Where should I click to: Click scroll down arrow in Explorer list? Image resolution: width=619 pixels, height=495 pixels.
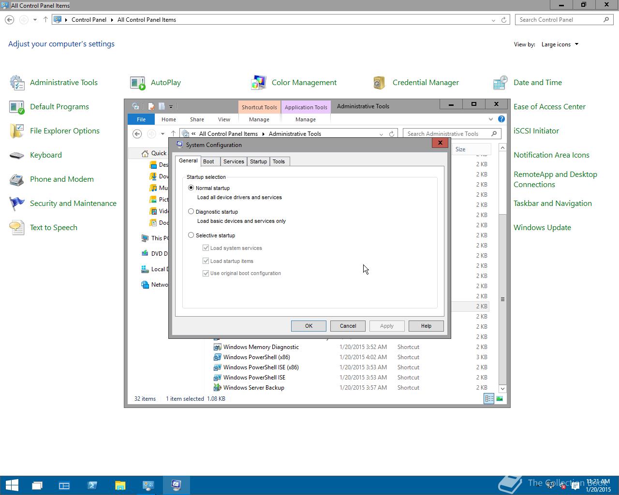coord(502,389)
